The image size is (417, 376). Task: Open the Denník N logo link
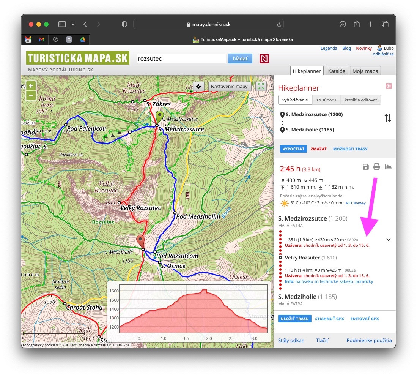pos(264,58)
